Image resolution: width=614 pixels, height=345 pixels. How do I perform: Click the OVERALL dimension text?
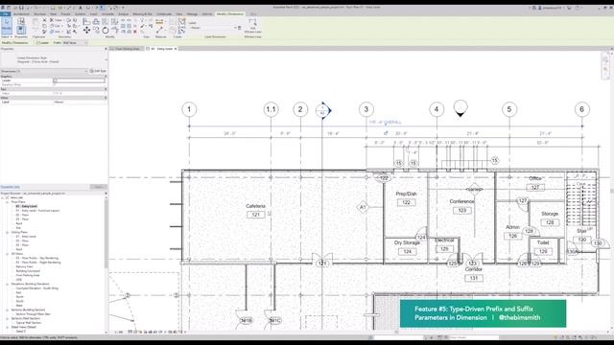pyautogui.click(x=385, y=122)
